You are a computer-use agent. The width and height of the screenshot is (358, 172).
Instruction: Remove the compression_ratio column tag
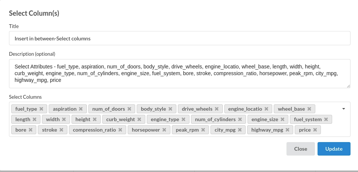coord(120,130)
